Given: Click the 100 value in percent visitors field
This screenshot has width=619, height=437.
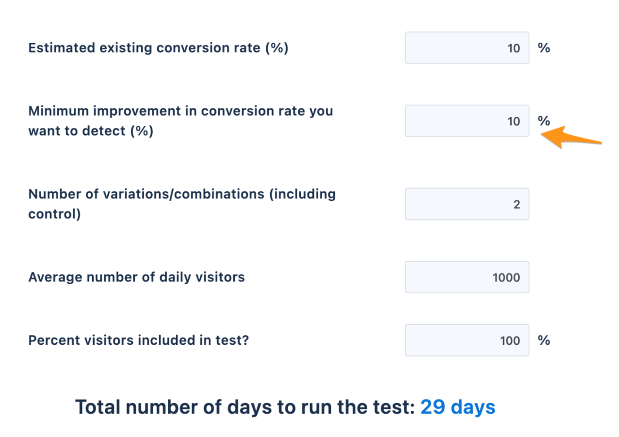Looking at the screenshot, I should point(510,341).
